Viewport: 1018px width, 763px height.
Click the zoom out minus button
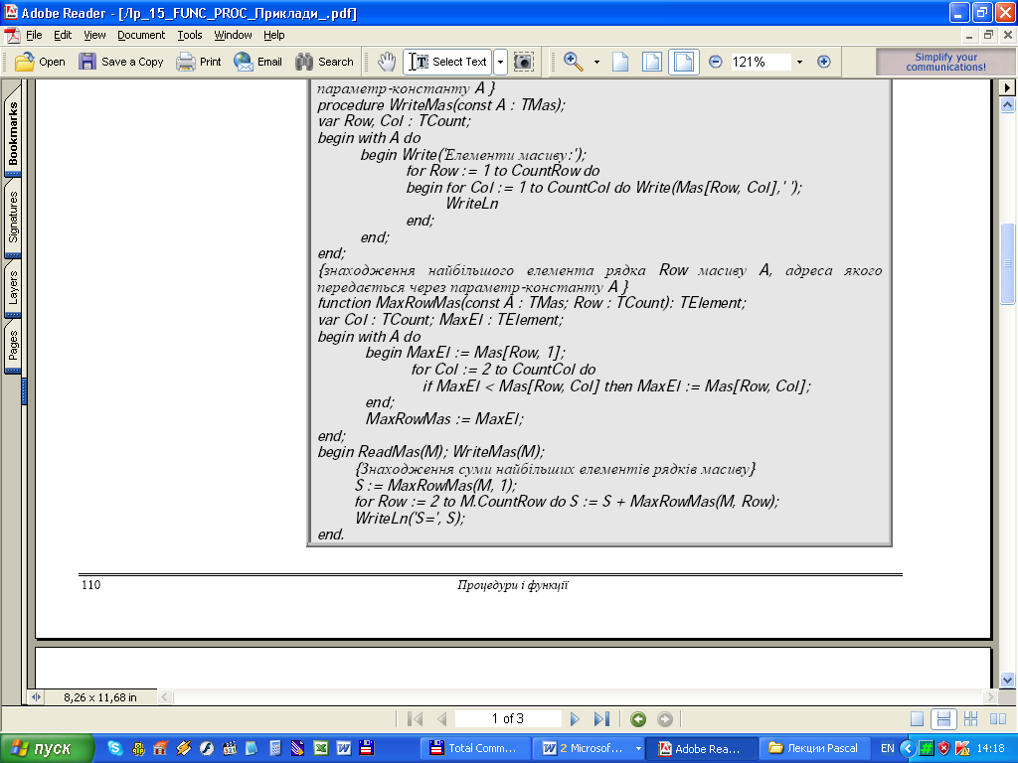pos(716,62)
